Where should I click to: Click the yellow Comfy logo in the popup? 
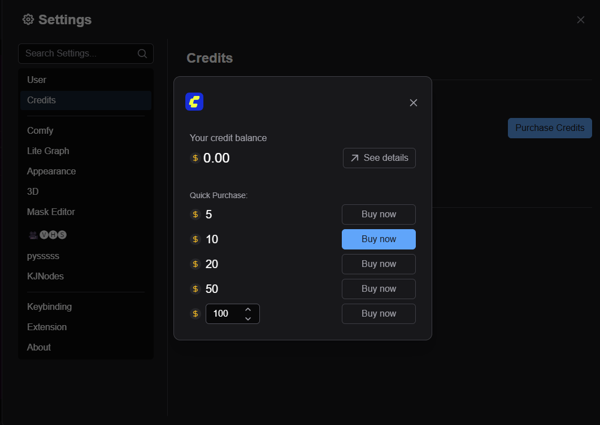point(194,102)
